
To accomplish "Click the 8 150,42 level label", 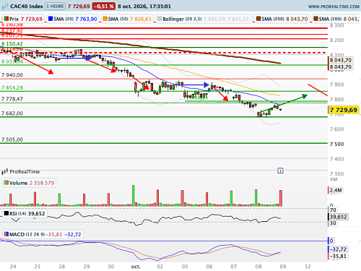I will pos(12,44).
